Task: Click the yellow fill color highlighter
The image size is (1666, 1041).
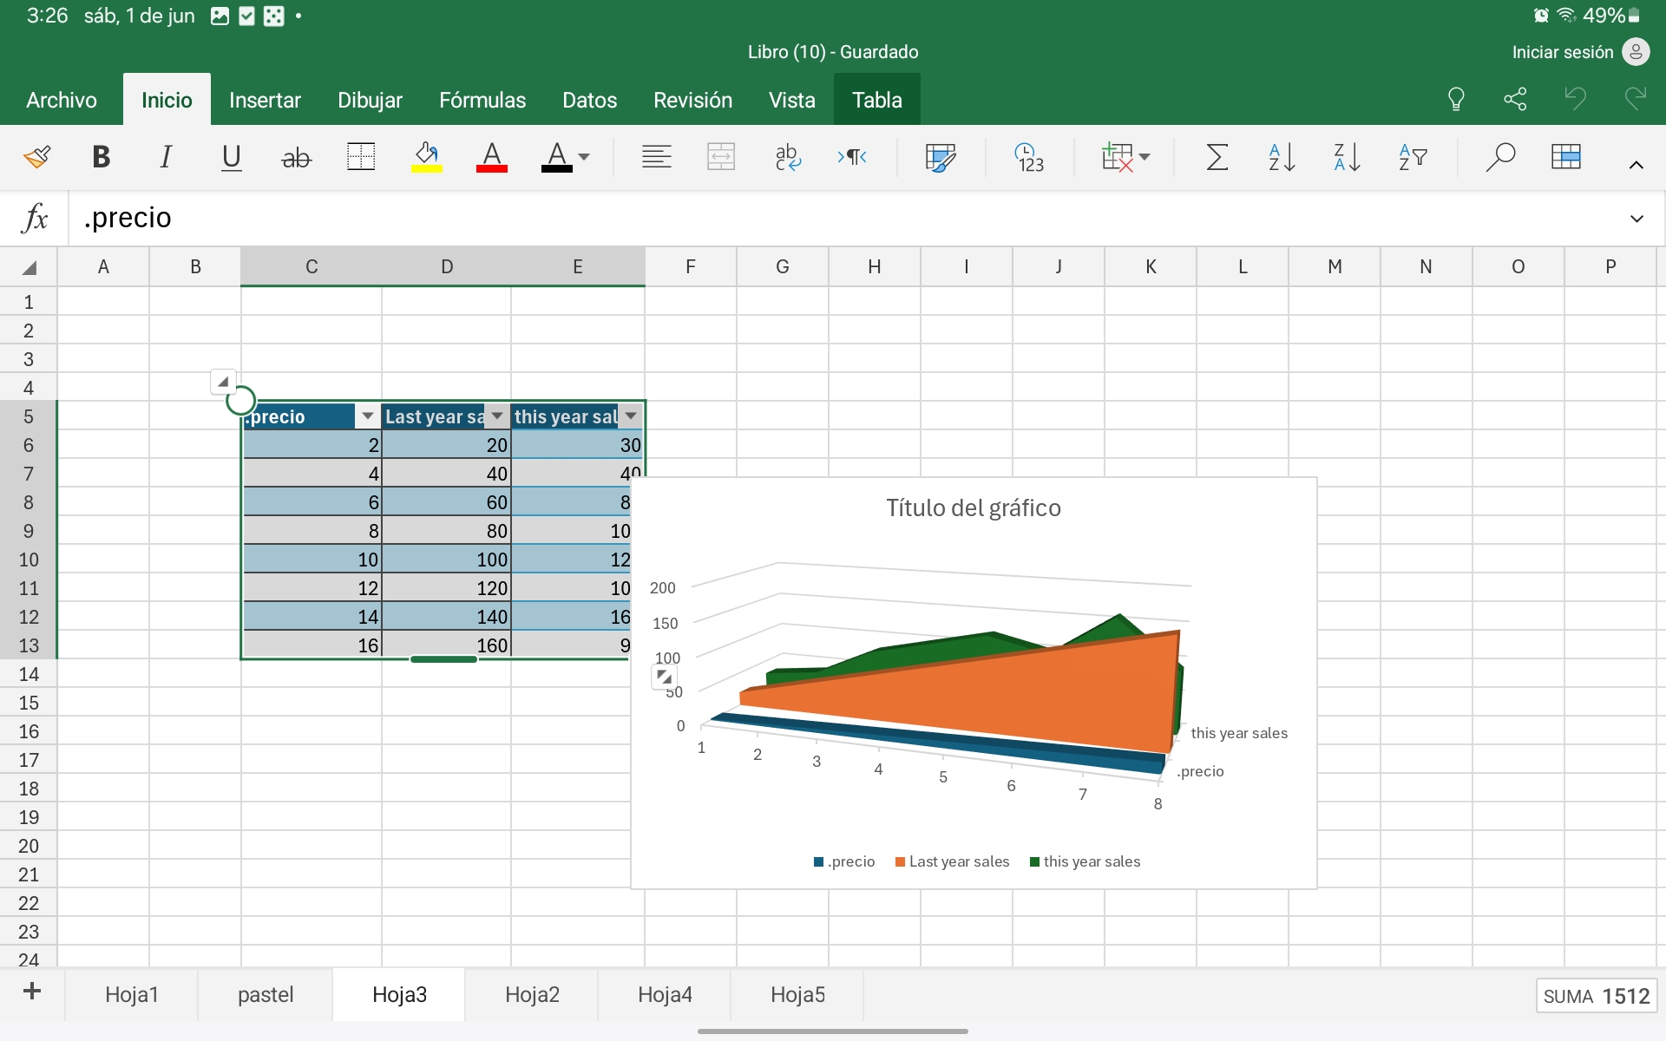Action: point(426,157)
